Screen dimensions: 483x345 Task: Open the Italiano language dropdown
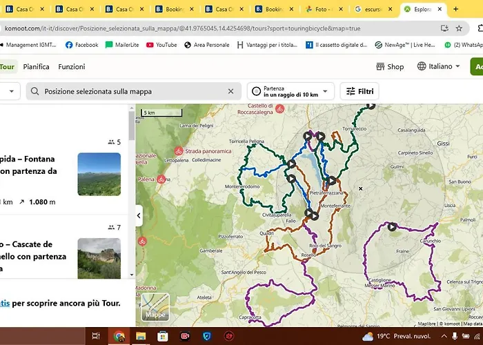coord(439,67)
